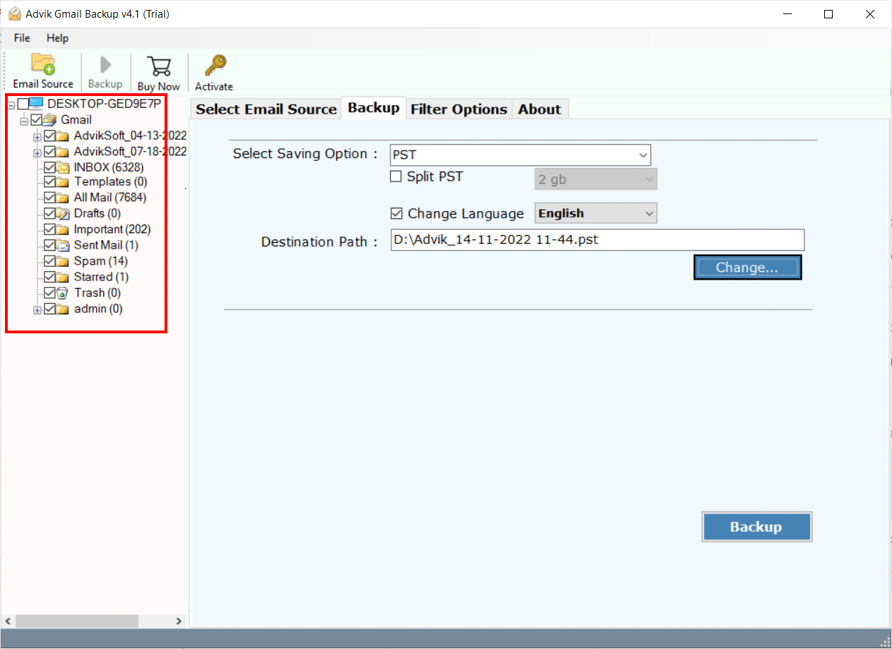Toggle the DESKTOP-GED9E7P checkbox
The width and height of the screenshot is (892, 649).
(23, 104)
